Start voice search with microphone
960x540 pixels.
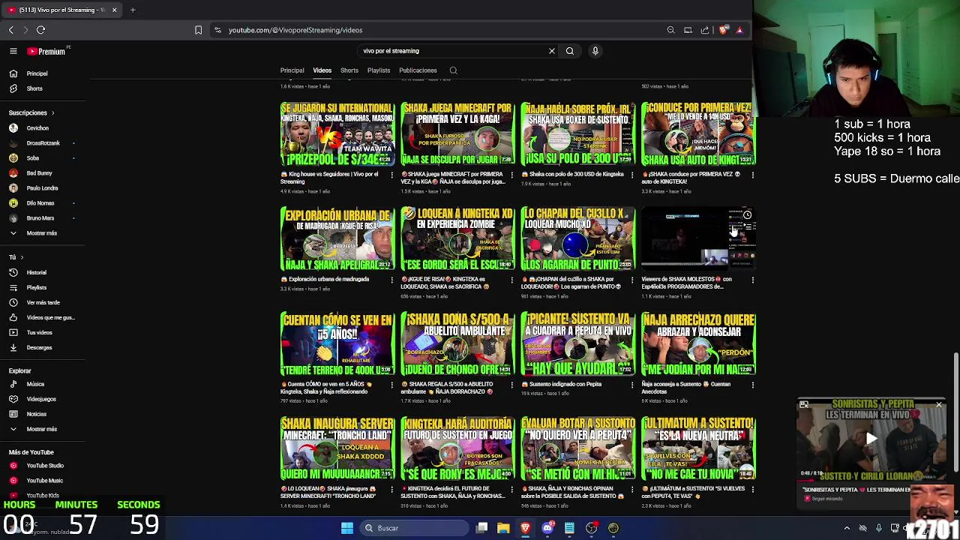[595, 51]
